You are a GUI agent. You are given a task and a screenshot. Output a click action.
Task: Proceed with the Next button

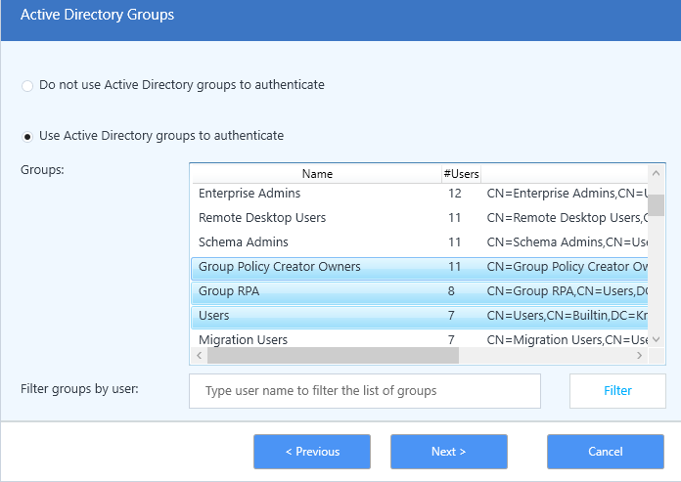tap(449, 452)
